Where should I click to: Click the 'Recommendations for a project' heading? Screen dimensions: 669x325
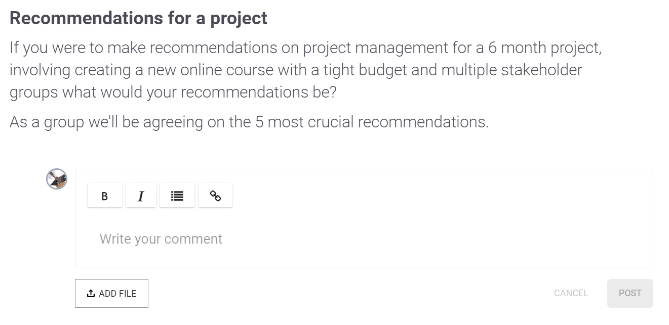138,18
